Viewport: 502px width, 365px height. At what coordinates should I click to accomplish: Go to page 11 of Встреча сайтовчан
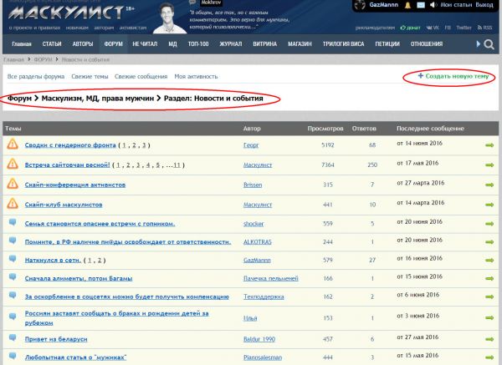(174, 165)
